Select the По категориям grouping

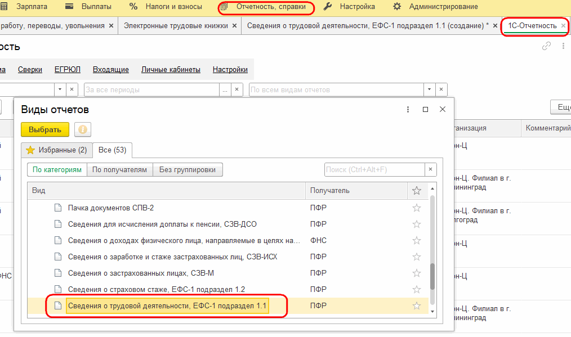(57, 169)
